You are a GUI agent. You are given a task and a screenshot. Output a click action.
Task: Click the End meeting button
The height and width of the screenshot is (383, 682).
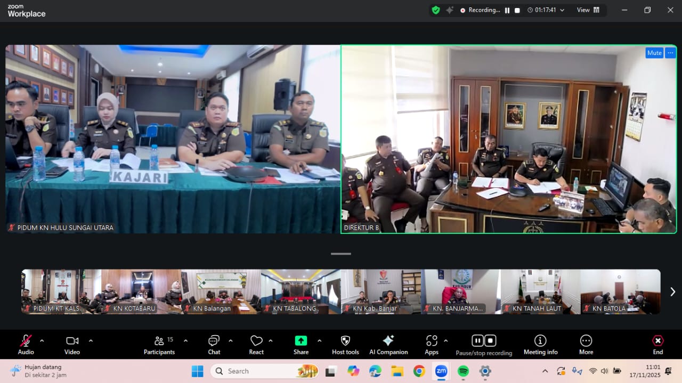(x=658, y=344)
